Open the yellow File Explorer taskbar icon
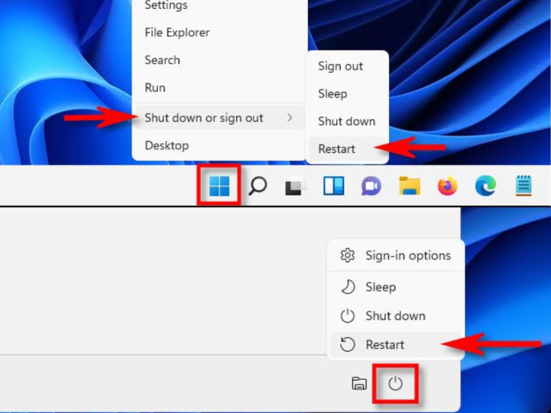551x413 pixels. pyautogui.click(x=410, y=186)
